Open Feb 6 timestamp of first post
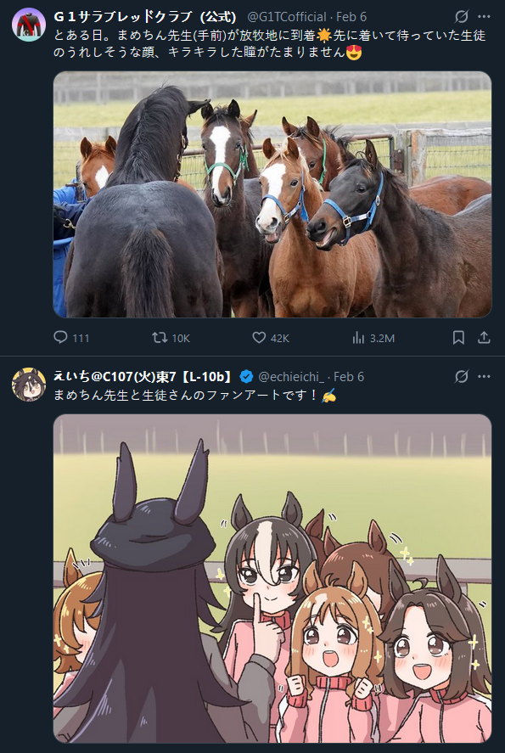This screenshot has height=753, width=505. tap(351, 17)
